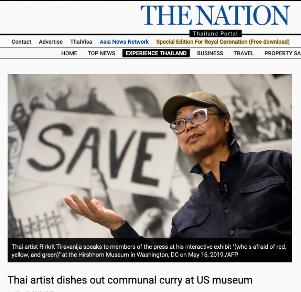Visit the ThaiVisa link
Viewport: 301px width, 292px height.
coord(81,42)
